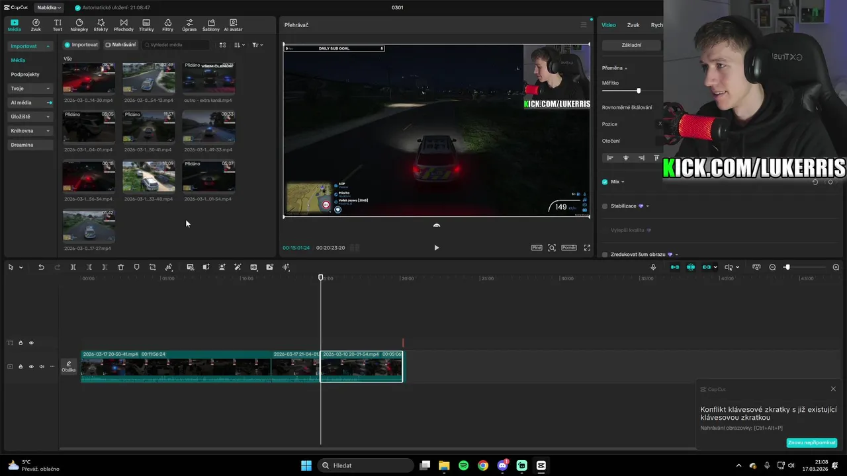The image size is (847, 476).
Task: Open the Nálepky stickers panel
Action: pyautogui.click(x=79, y=25)
